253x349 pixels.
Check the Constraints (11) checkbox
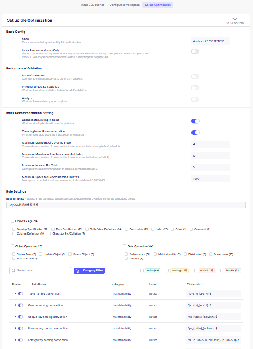[126, 229]
